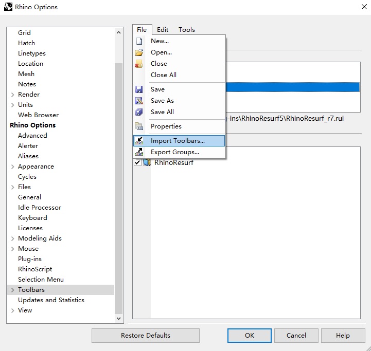The width and height of the screenshot is (371, 351).
Task: Select Properties menu entry
Action: 179,126
